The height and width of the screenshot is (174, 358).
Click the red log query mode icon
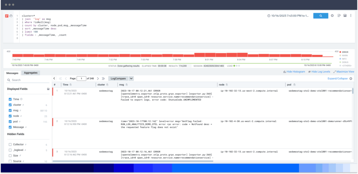(7, 16)
